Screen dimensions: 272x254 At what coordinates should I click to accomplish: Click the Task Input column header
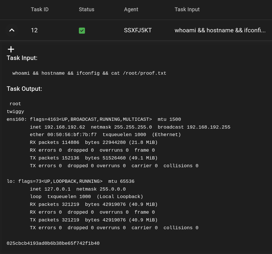pos(187,10)
